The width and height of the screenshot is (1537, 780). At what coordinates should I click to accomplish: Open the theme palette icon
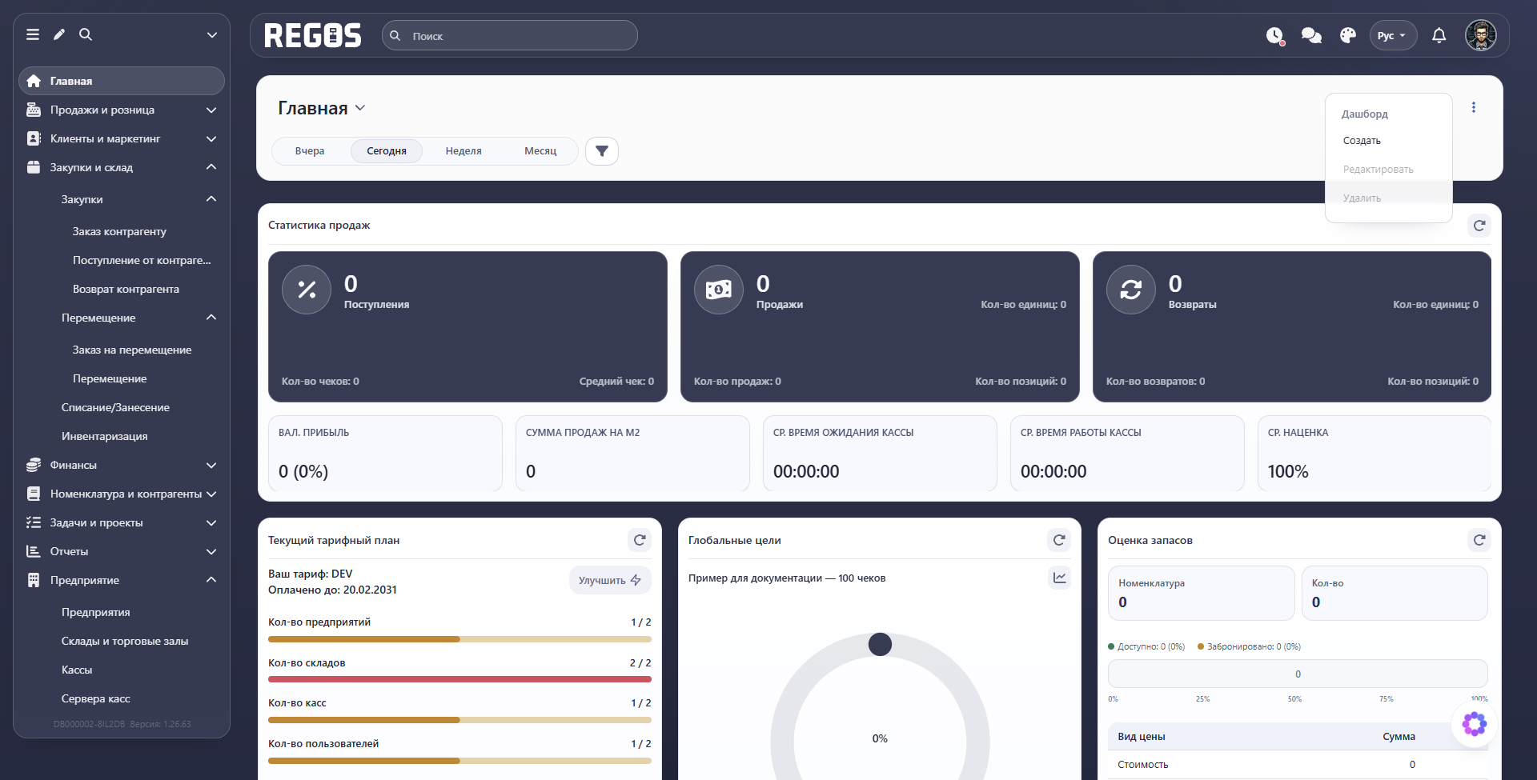point(1348,35)
